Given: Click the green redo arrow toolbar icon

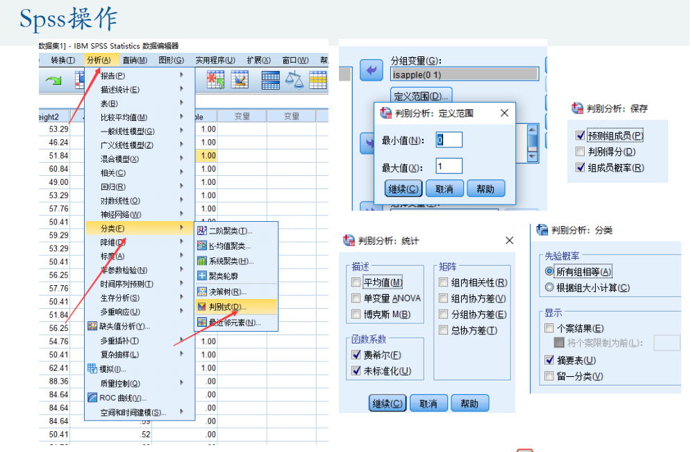Looking at the screenshot, I should click(53, 81).
